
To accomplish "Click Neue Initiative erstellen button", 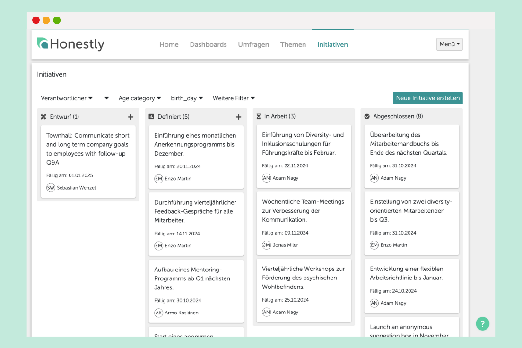I will coord(427,98).
